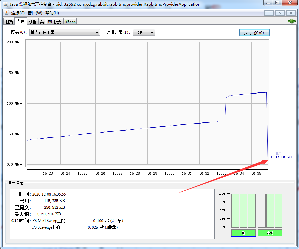Click the 已用 12,335,560 value label

pyautogui.click(x=284, y=155)
